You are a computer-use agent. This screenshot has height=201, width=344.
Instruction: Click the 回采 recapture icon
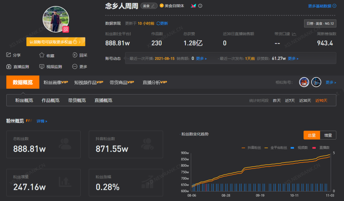click(x=74, y=55)
